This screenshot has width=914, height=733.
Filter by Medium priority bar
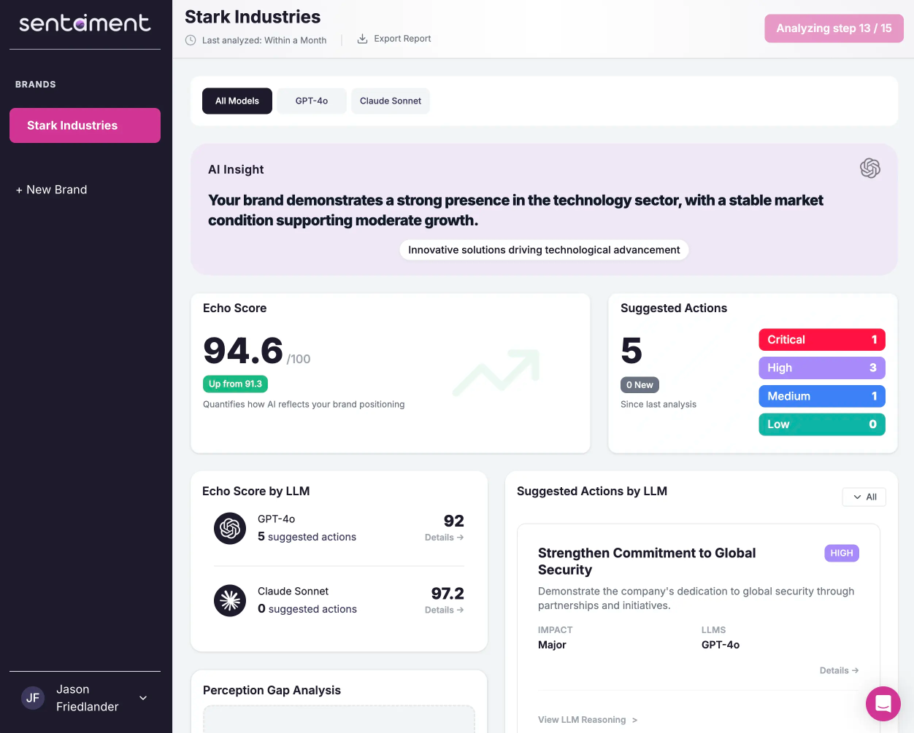pos(822,396)
